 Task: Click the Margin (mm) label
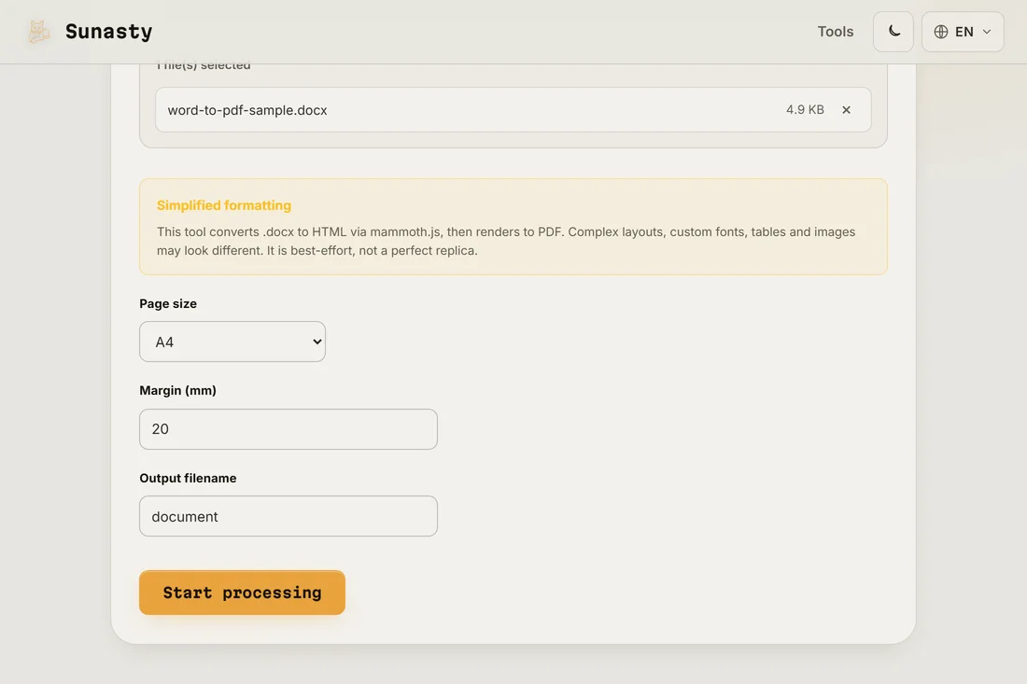[178, 390]
